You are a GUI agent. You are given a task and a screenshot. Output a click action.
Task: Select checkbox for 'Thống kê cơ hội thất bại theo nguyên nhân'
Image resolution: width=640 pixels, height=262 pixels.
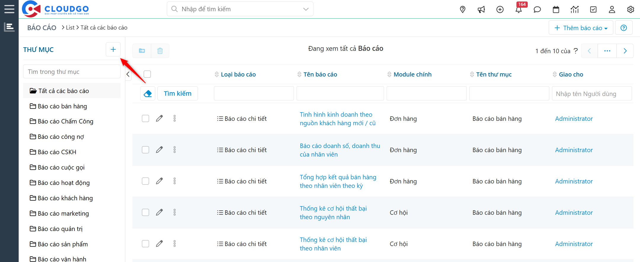(x=145, y=212)
